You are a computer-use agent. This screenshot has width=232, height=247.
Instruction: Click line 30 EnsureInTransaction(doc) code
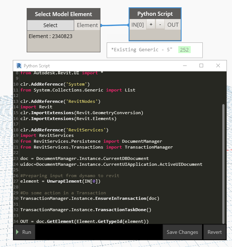coord(90,198)
